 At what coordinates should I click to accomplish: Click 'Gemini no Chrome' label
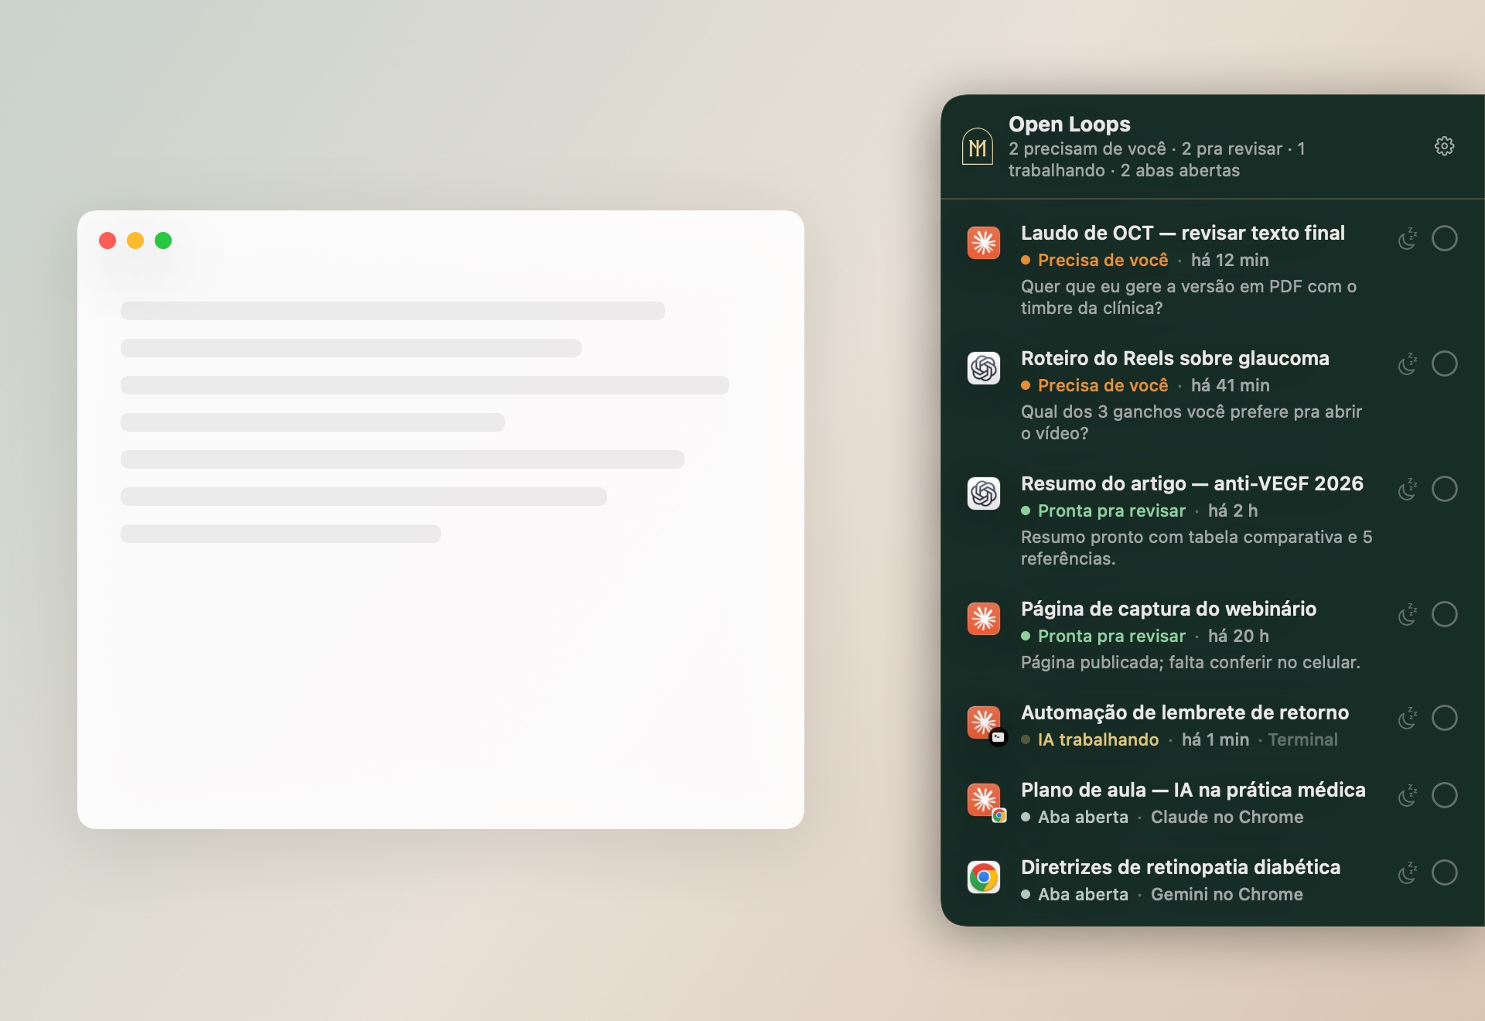click(x=1227, y=894)
